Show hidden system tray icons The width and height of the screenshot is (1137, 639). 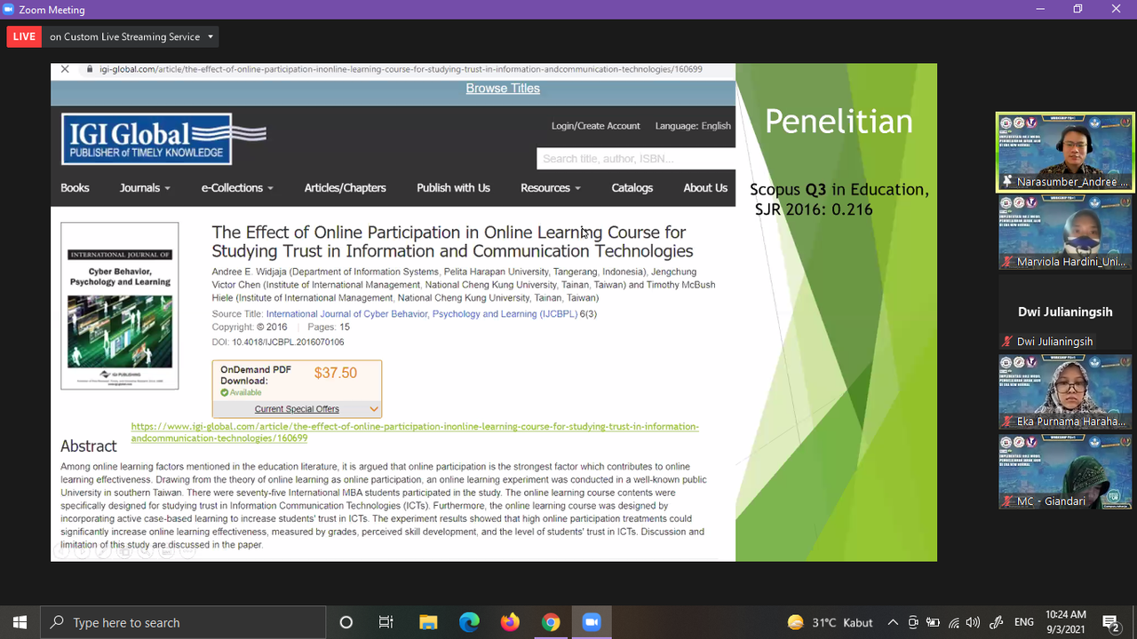tap(893, 622)
